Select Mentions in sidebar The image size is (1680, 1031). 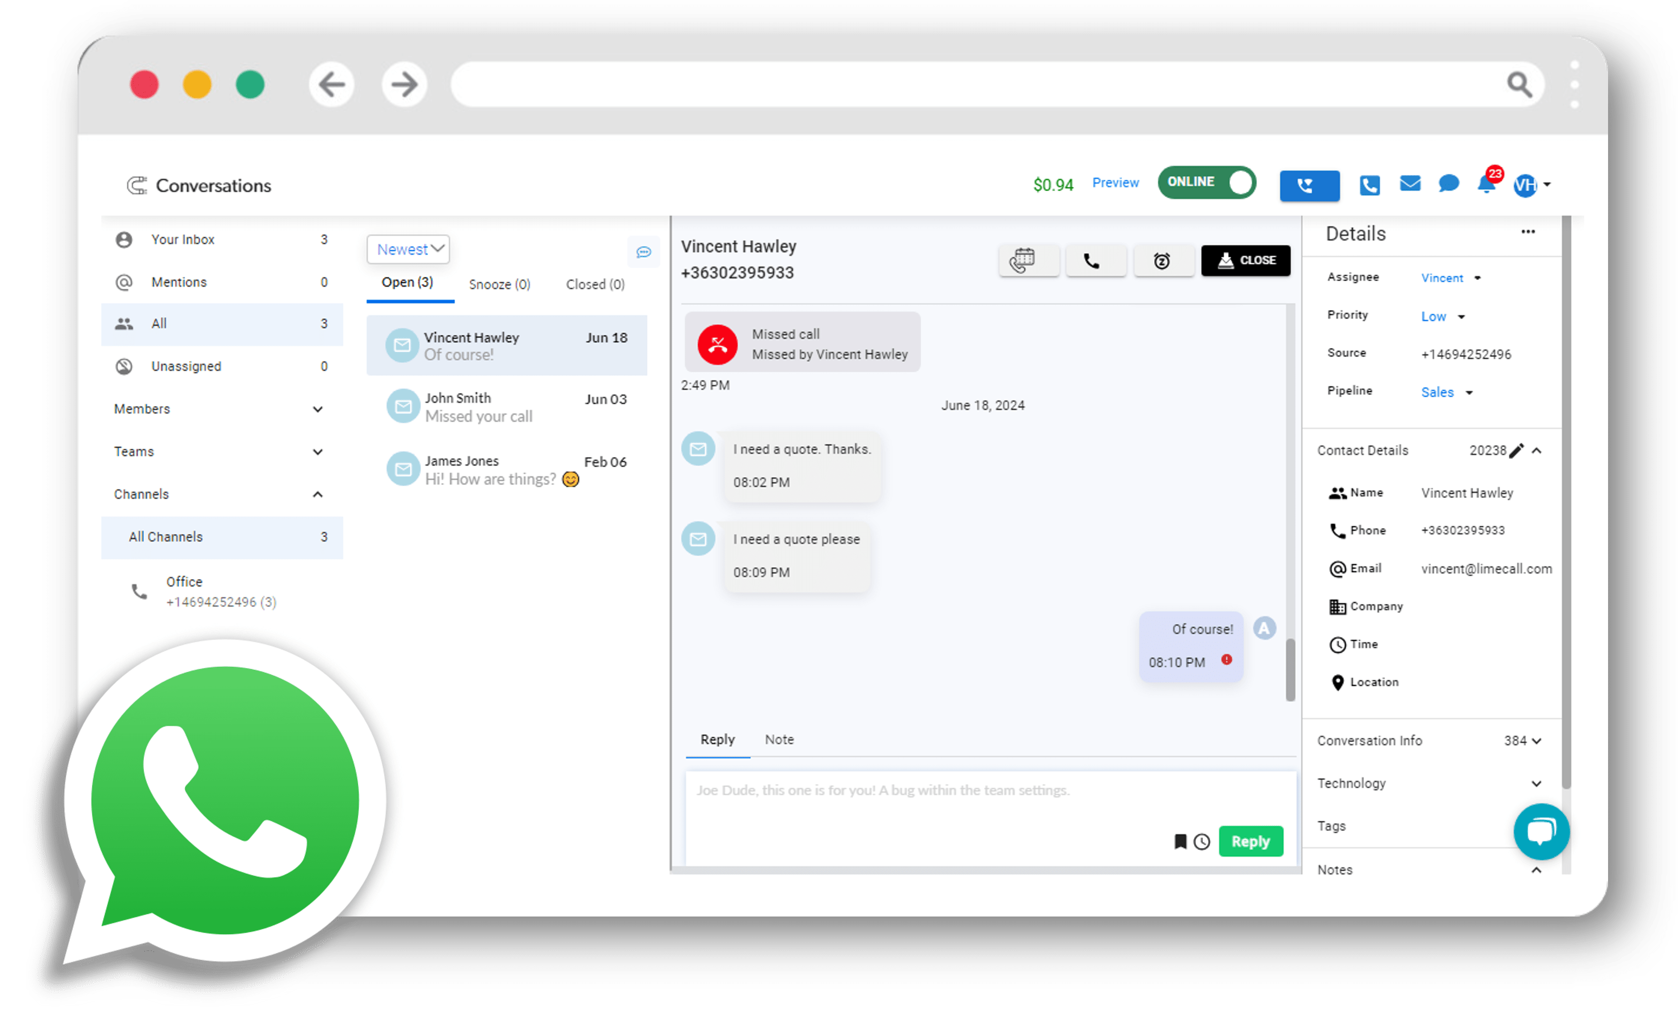click(x=221, y=282)
